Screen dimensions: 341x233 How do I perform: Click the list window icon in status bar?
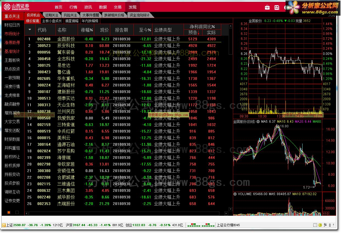click(x=315, y=225)
